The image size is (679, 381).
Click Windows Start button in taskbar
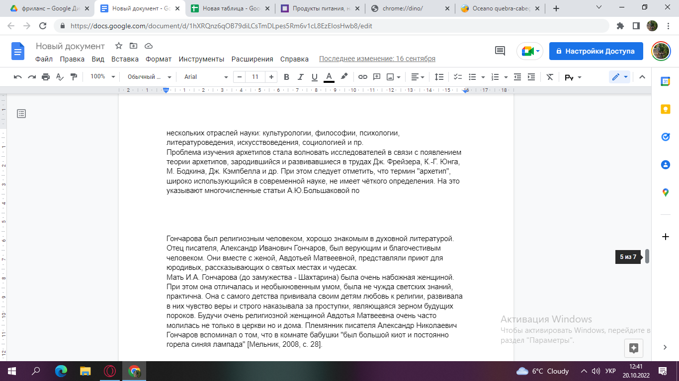12,371
